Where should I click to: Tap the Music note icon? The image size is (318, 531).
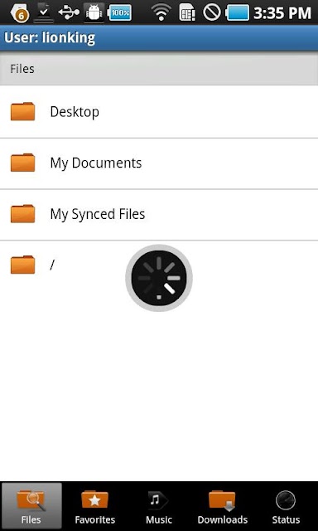(x=158, y=499)
